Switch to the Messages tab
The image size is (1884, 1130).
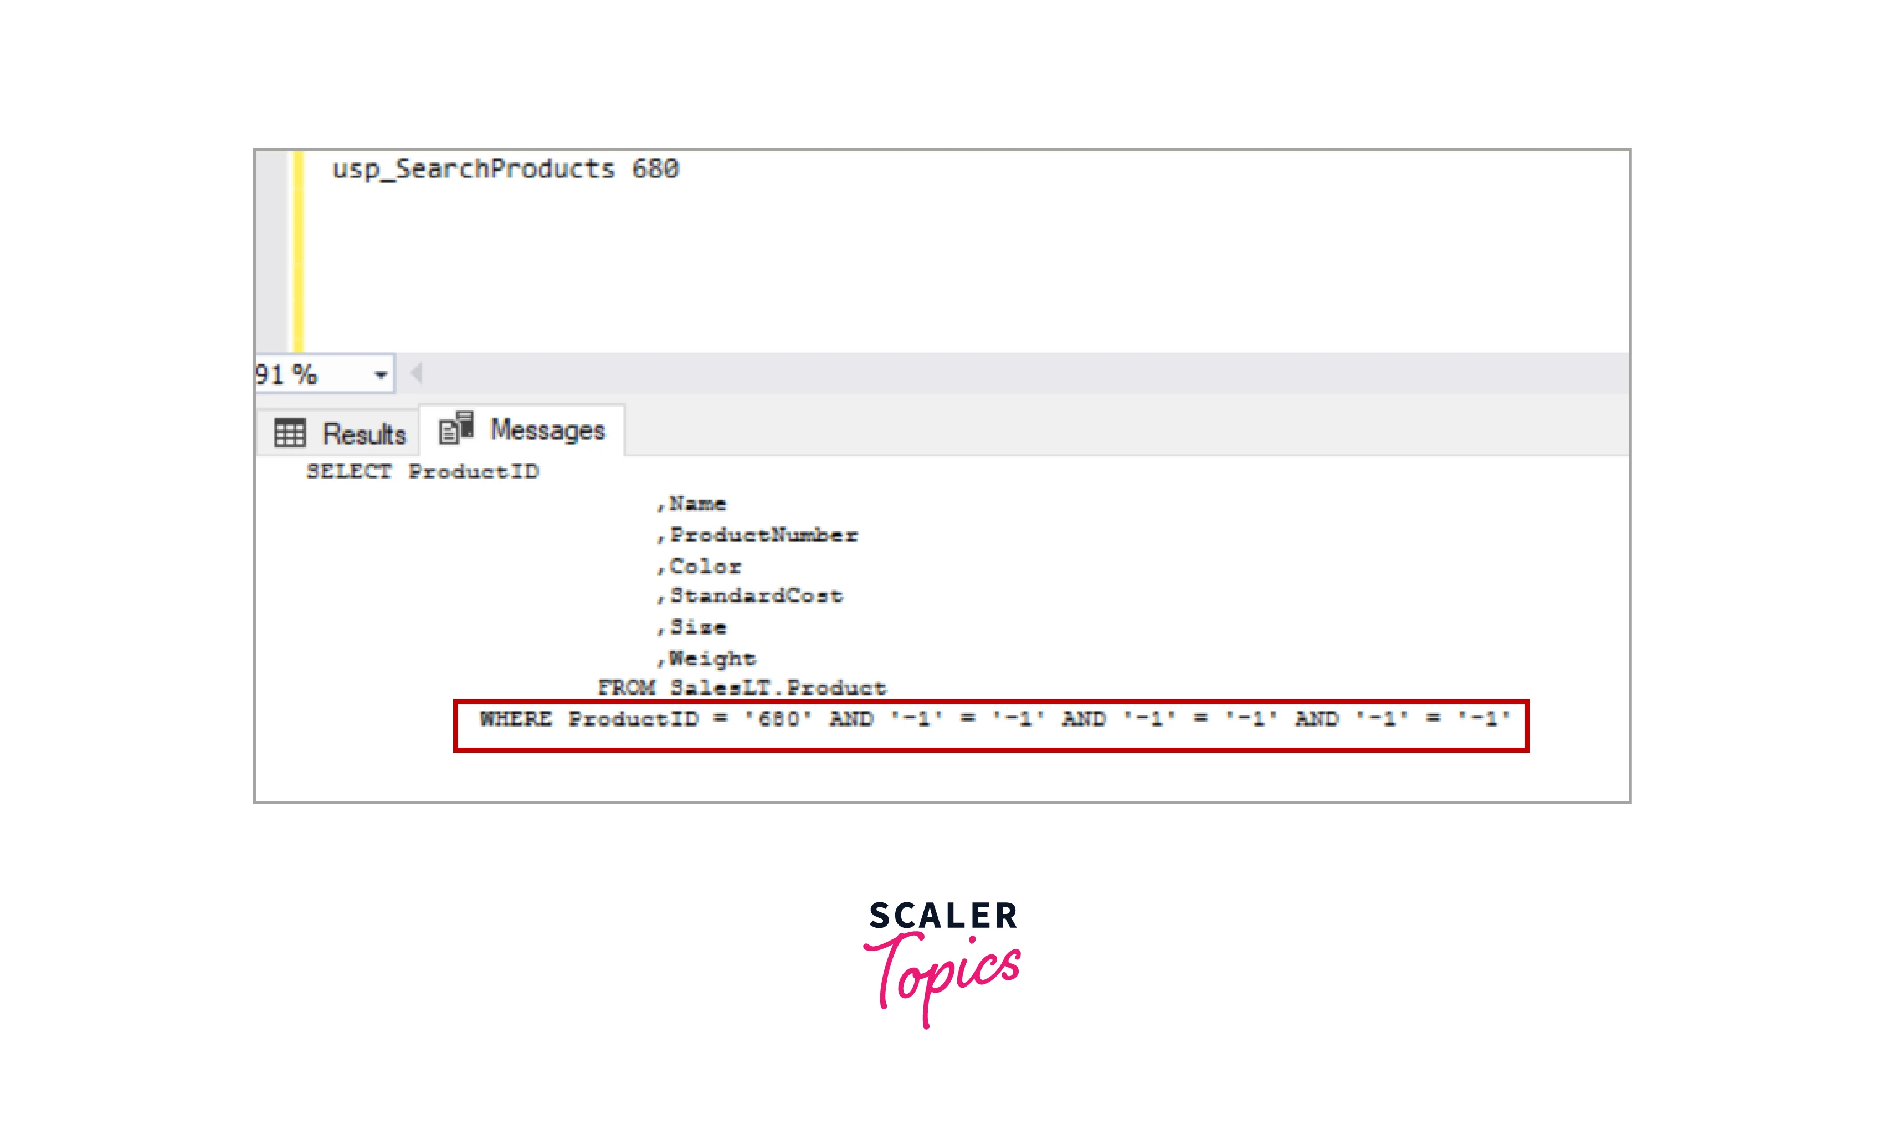[x=522, y=430]
